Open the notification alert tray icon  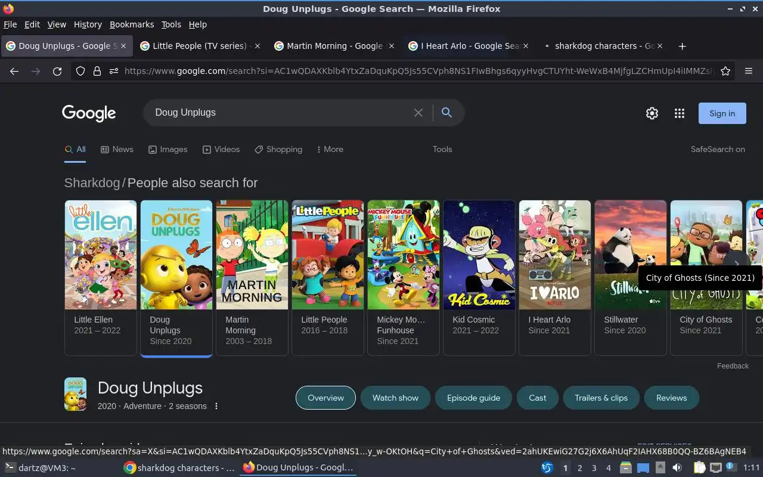coord(731,467)
